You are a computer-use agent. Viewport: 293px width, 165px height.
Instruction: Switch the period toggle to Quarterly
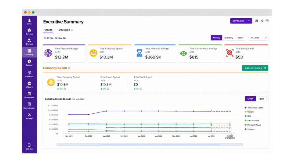(x=229, y=38)
